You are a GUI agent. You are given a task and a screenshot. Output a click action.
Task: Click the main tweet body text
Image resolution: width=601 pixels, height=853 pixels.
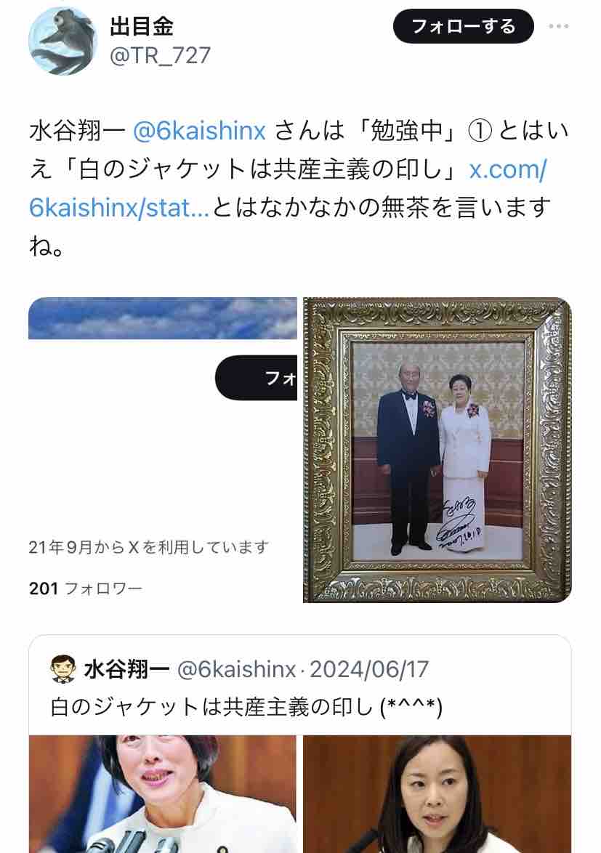pos(299,187)
